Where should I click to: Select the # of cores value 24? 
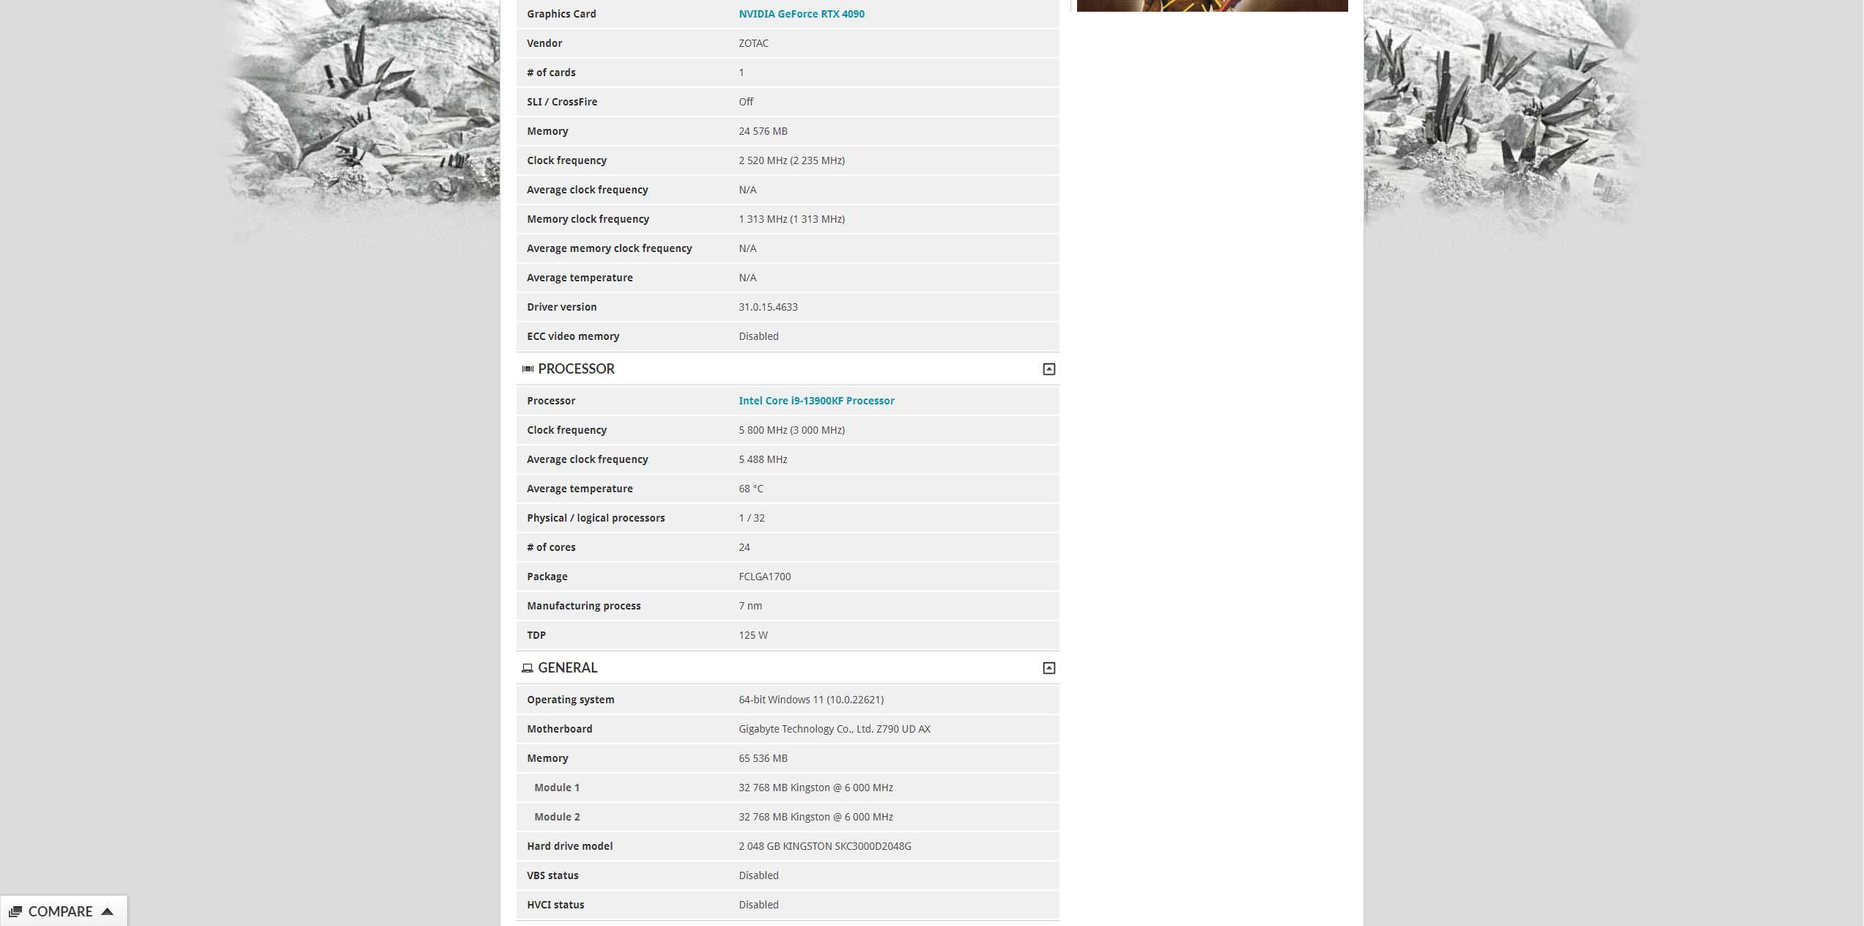(744, 547)
